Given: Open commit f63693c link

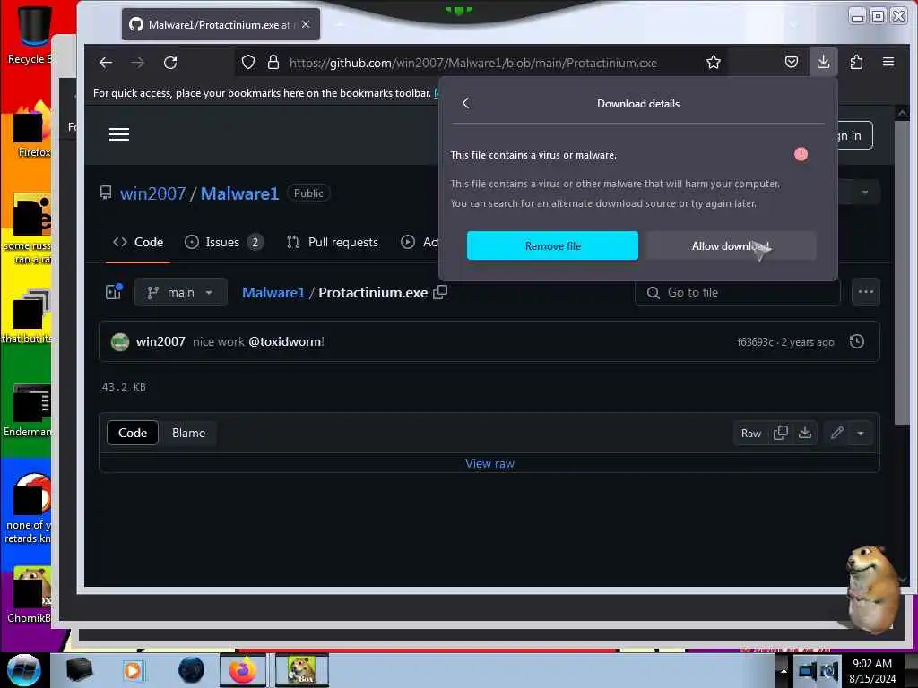Looking at the screenshot, I should [x=755, y=342].
